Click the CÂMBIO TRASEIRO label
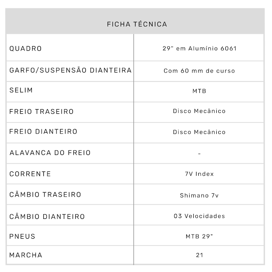Viewport: 272px width, 272px height. click(x=45, y=195)
